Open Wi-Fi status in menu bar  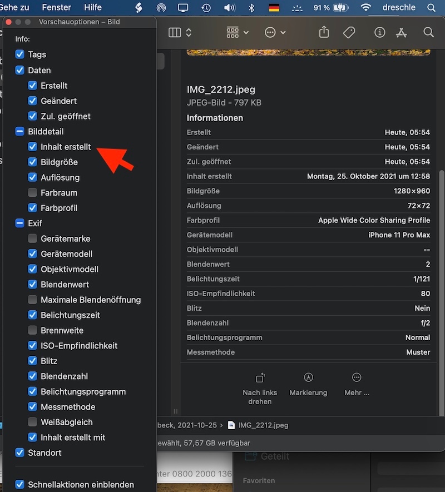point(365,8)
